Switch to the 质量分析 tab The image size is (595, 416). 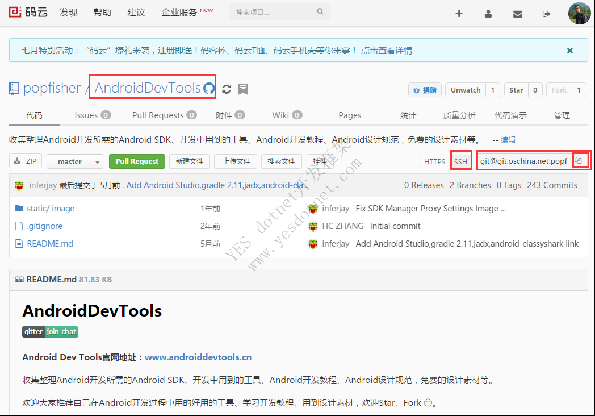pos(459,115)
